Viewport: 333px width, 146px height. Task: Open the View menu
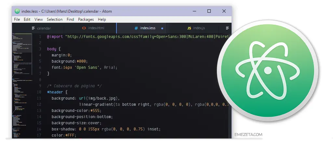pyautogui.click(x=38, y=19)
